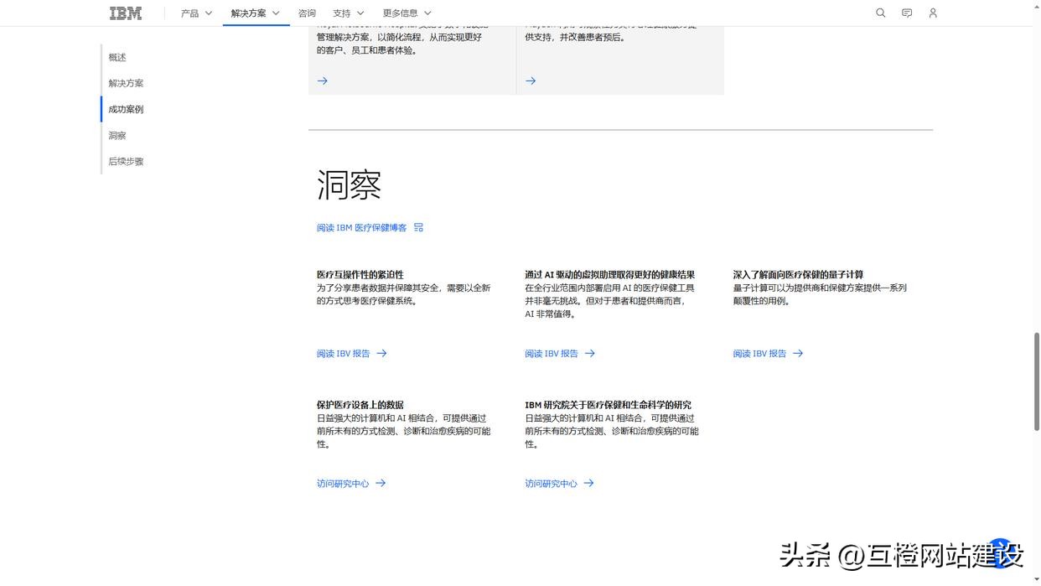Screen dimensions: 1041x586
Task: Open the search icon in the header
Action: point(878,12)
